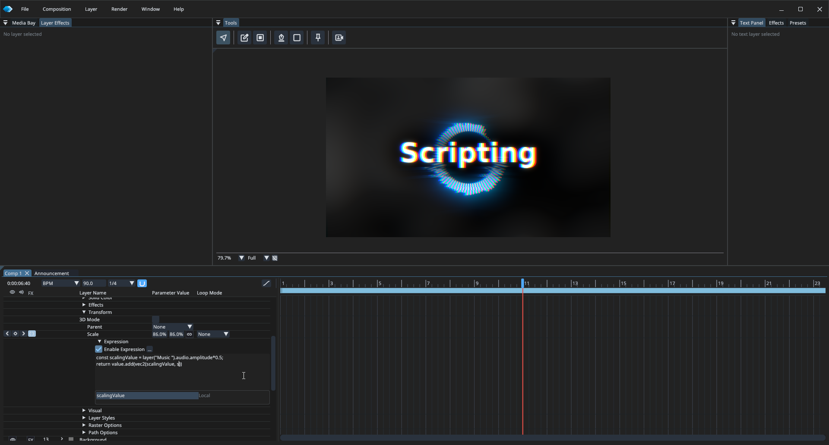The width and height of the screenshot is (829, 445).
Task: Open the Scale Loop Mode dropdown
Action: pyautogui.click(x=213, y=334)
